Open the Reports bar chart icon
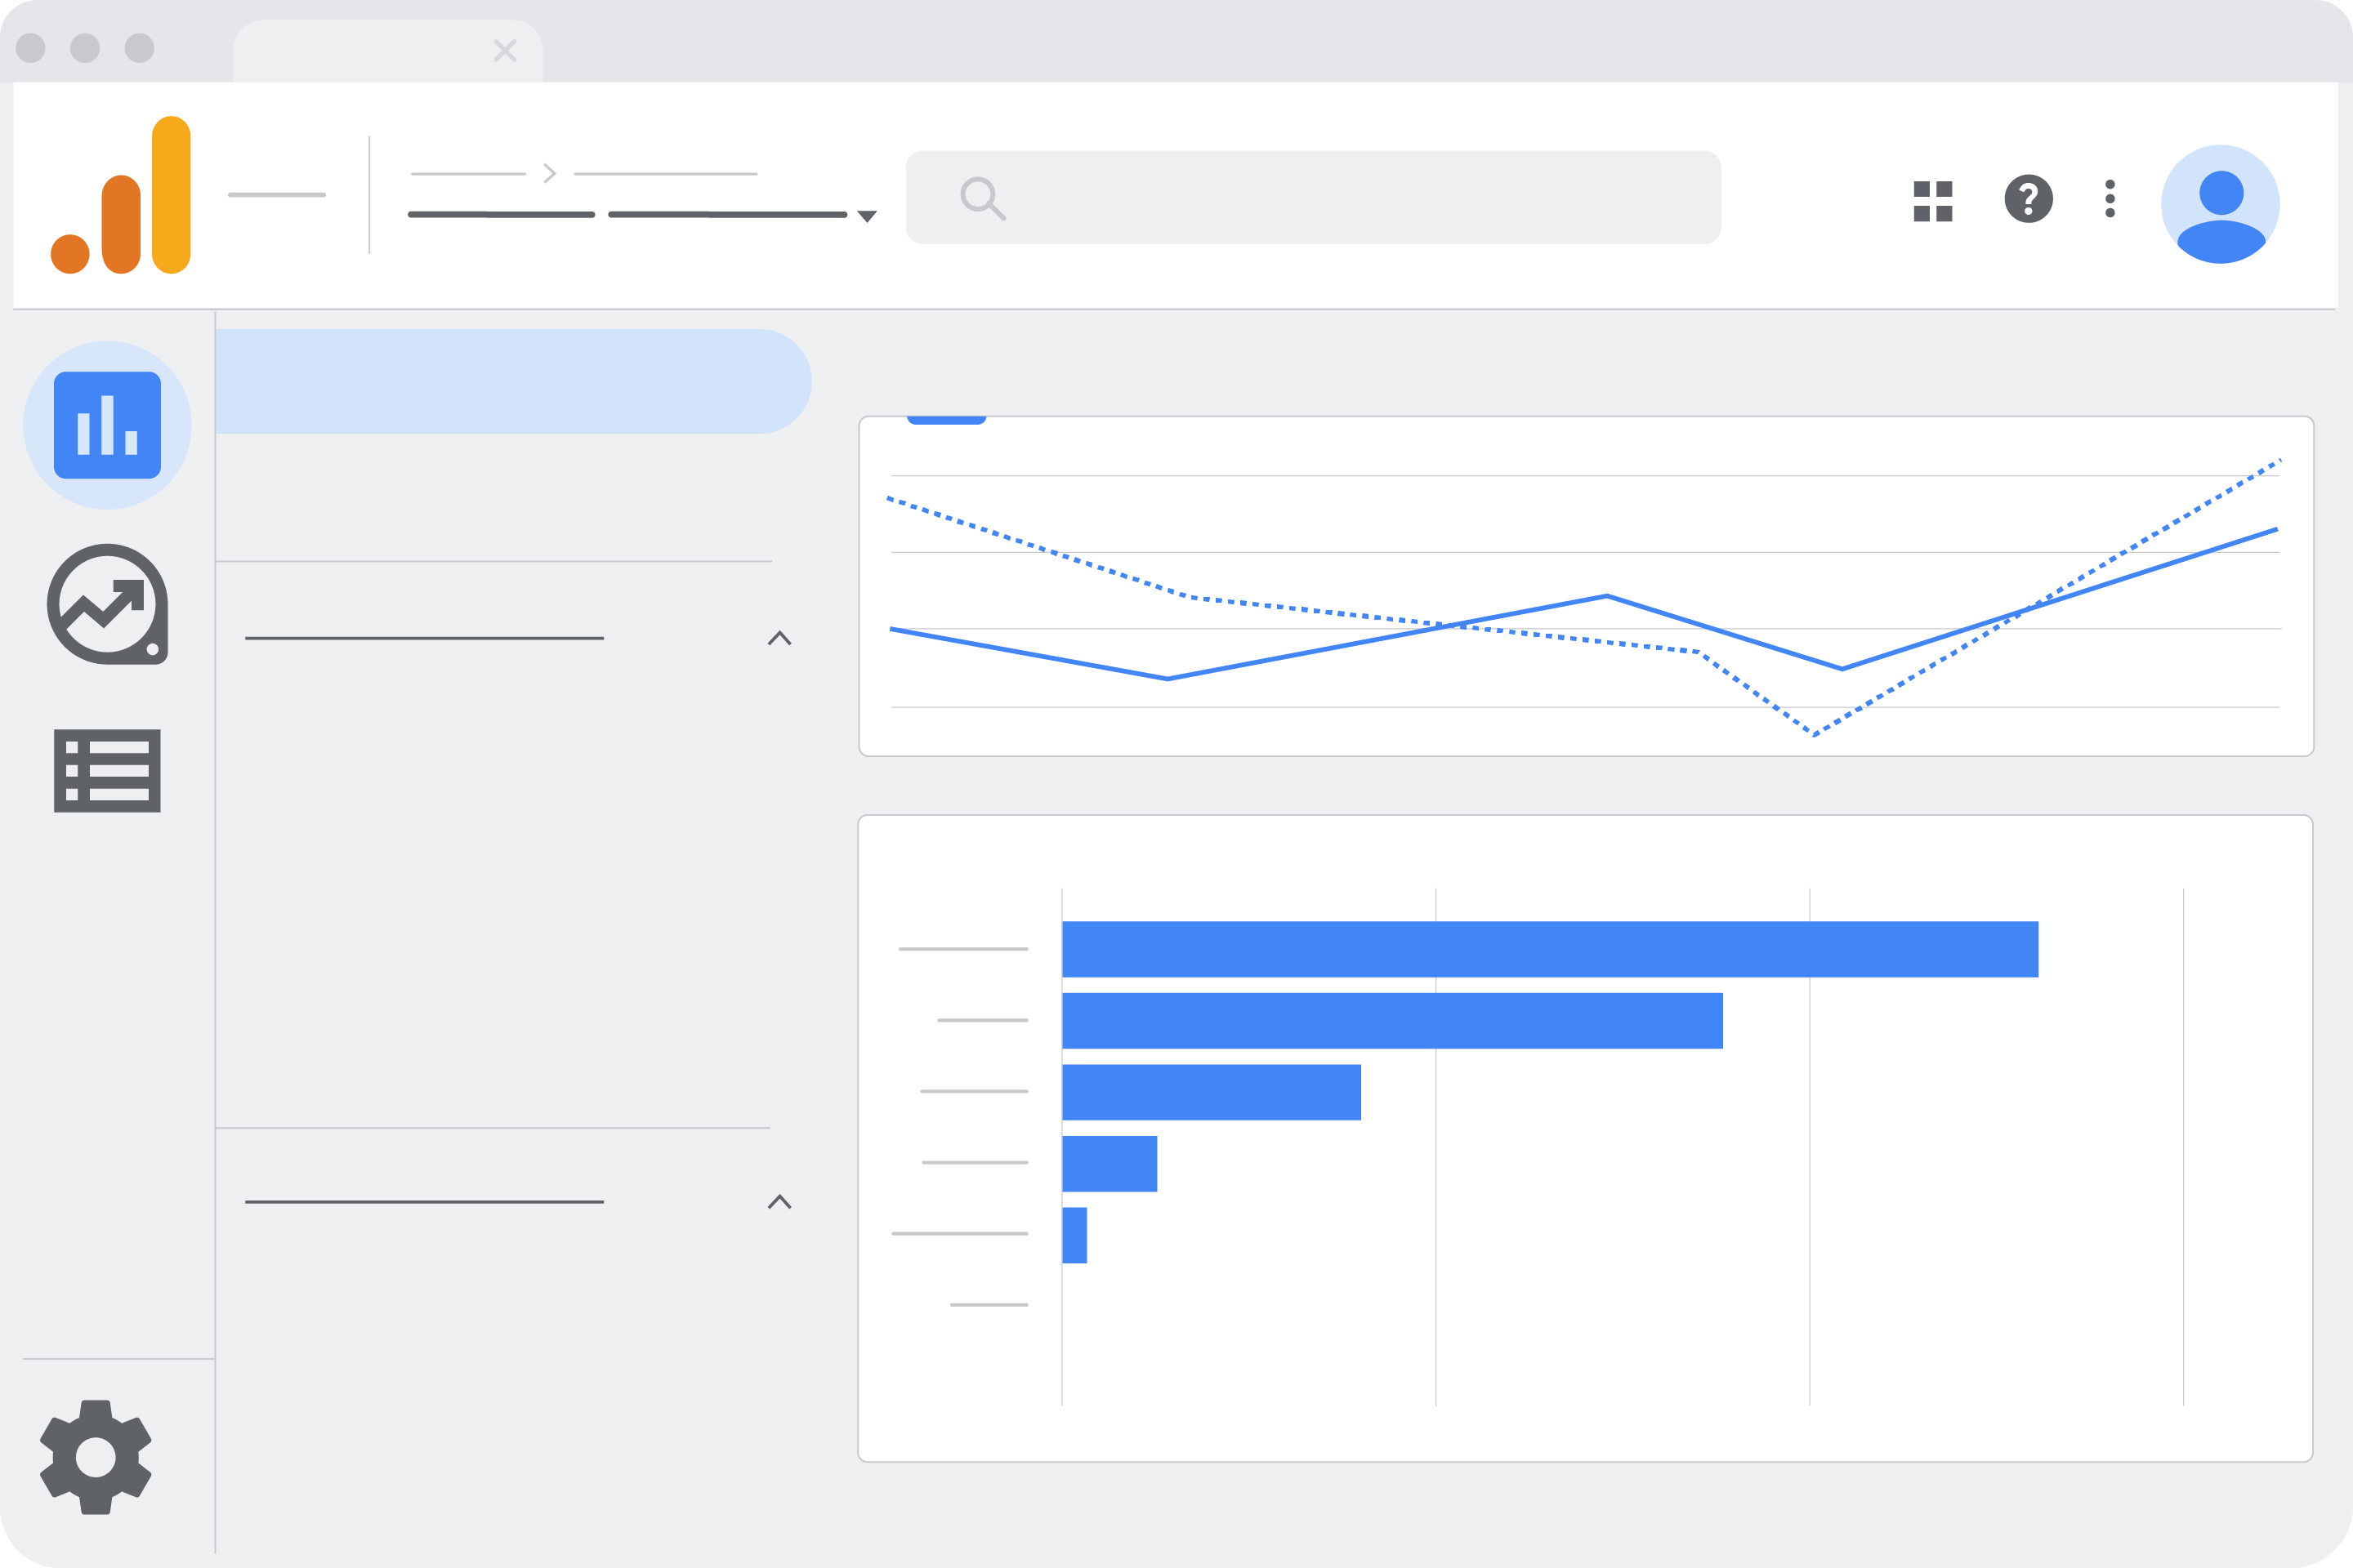This screenshot has width=2353, height=1568. 107,425
